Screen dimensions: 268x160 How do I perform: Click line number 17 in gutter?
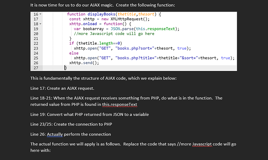pos(36,19)
